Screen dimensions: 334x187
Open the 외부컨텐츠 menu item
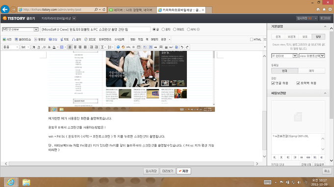pyautogui.click(x=105, y=40)
